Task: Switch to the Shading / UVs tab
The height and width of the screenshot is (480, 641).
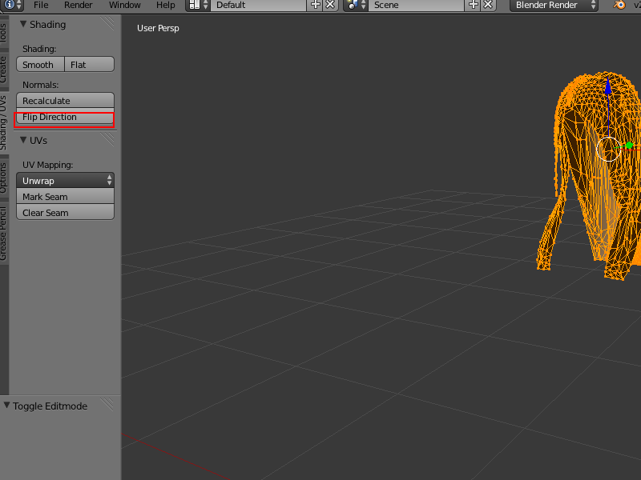Action: click(4, 122)
